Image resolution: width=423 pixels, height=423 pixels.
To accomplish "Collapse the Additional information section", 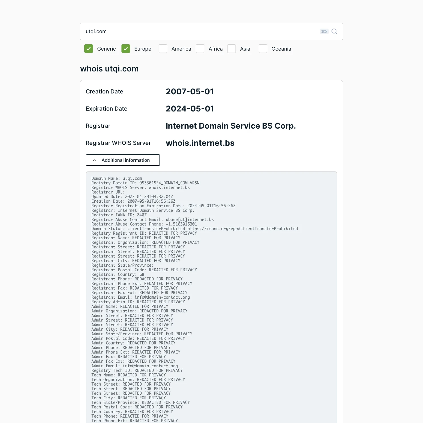I will (x=123, y=160).
